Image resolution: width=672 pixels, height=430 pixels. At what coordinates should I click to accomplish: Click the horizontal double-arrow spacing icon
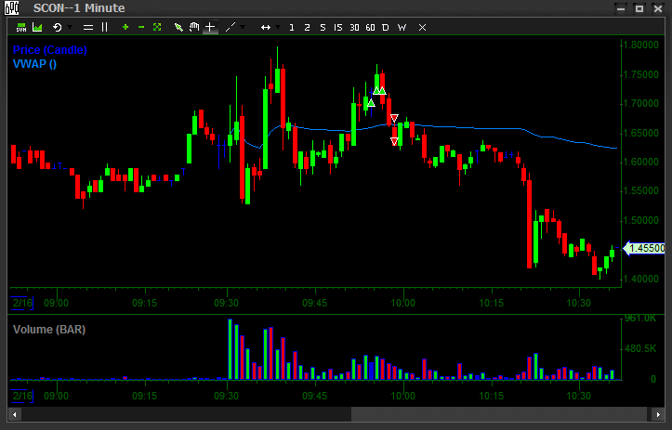click(x=266, y=28)
